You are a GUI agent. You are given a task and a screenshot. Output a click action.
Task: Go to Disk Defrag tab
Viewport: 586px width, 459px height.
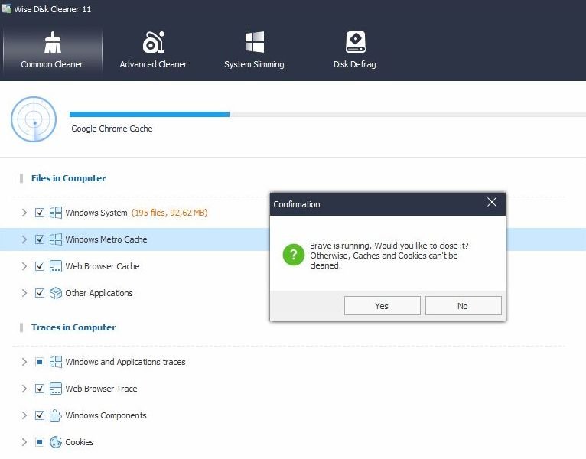[x=355, y=50]
